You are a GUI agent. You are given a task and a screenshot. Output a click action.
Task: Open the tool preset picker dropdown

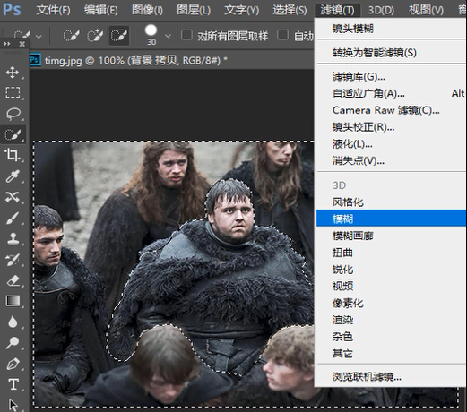[x=39, y=37]
